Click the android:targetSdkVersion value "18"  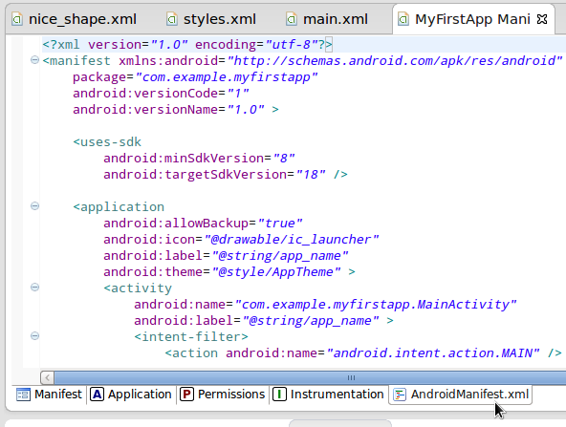[311, 174]
